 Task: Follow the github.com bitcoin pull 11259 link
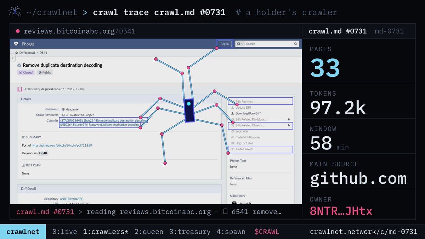tap(62, 146)
